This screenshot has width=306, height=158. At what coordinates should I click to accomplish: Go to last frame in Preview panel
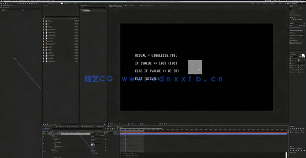coord(301,20)
